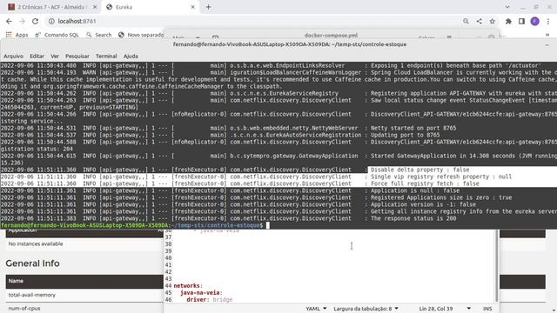Click the driver: bridge line in editor

point(209,300)
